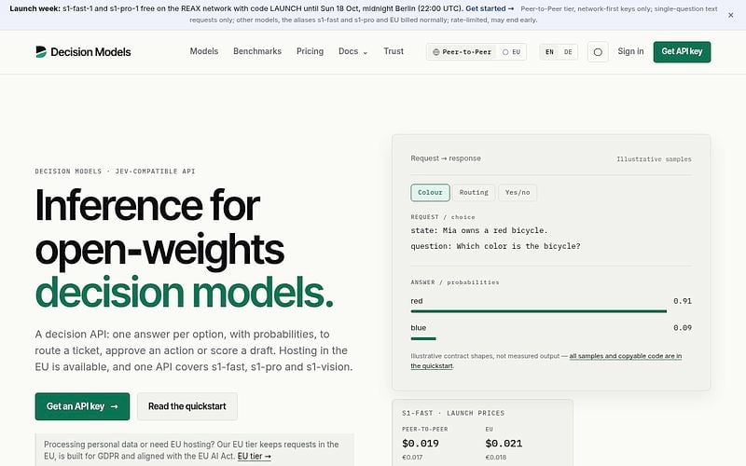Screen dimensions: 746x466
Task: Dismiss the launch week banner
Action: coord(730,15)
